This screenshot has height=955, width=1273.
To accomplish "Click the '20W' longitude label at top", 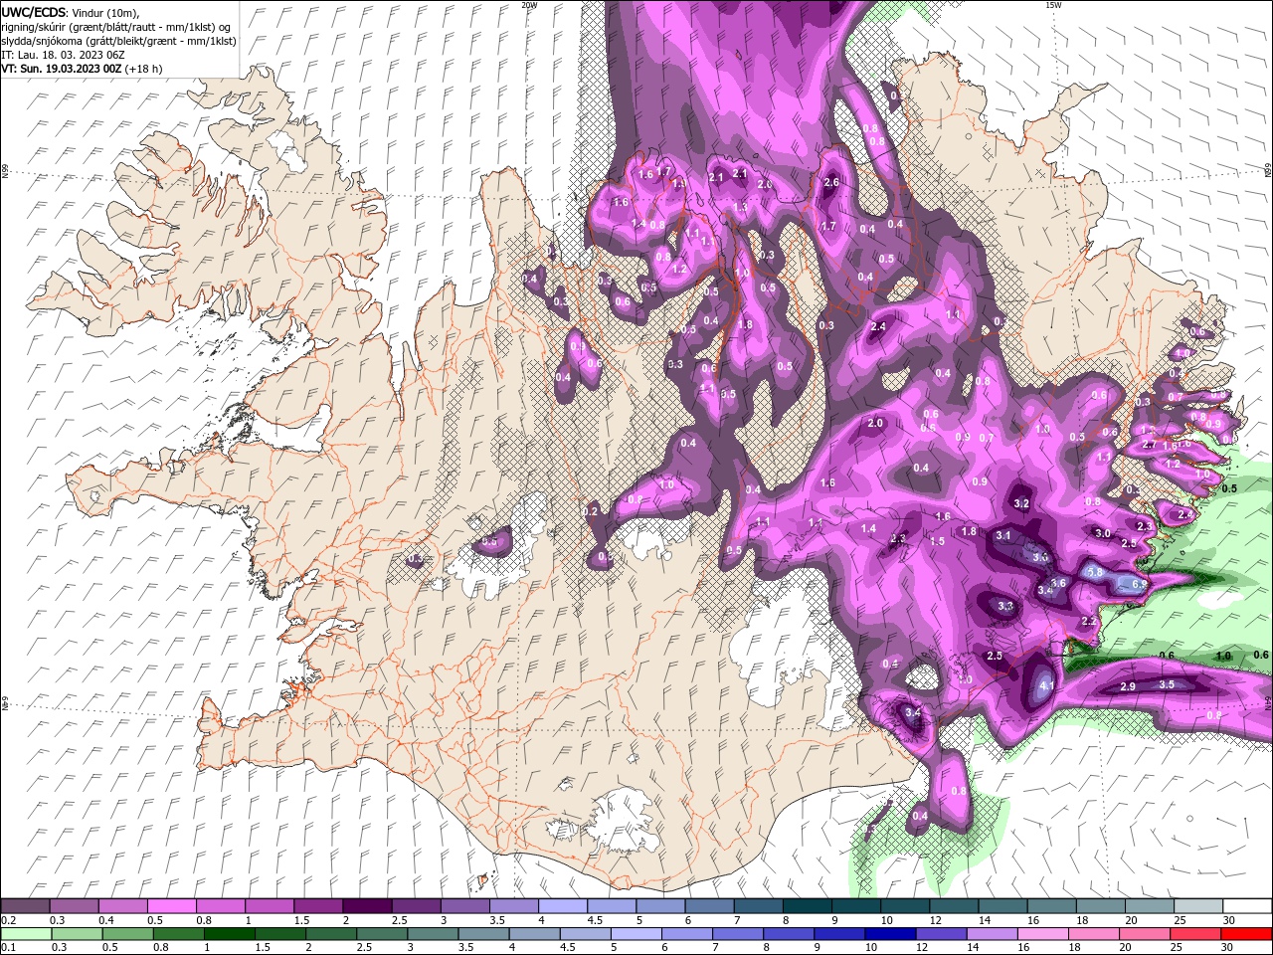I will [x=528, y=5].
